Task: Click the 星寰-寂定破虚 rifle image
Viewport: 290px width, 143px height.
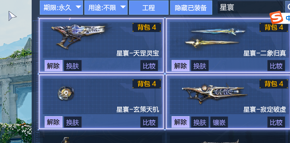Action: pyautogui.click(x=215, y=93)
